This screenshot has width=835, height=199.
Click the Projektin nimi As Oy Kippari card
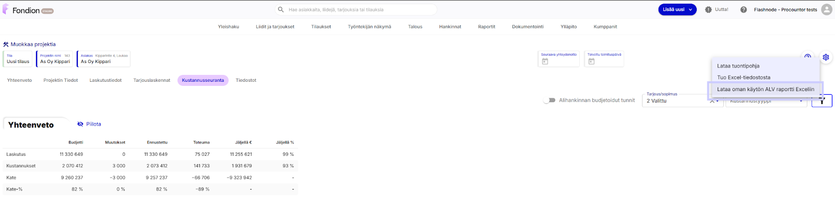(x=55, y=59)
